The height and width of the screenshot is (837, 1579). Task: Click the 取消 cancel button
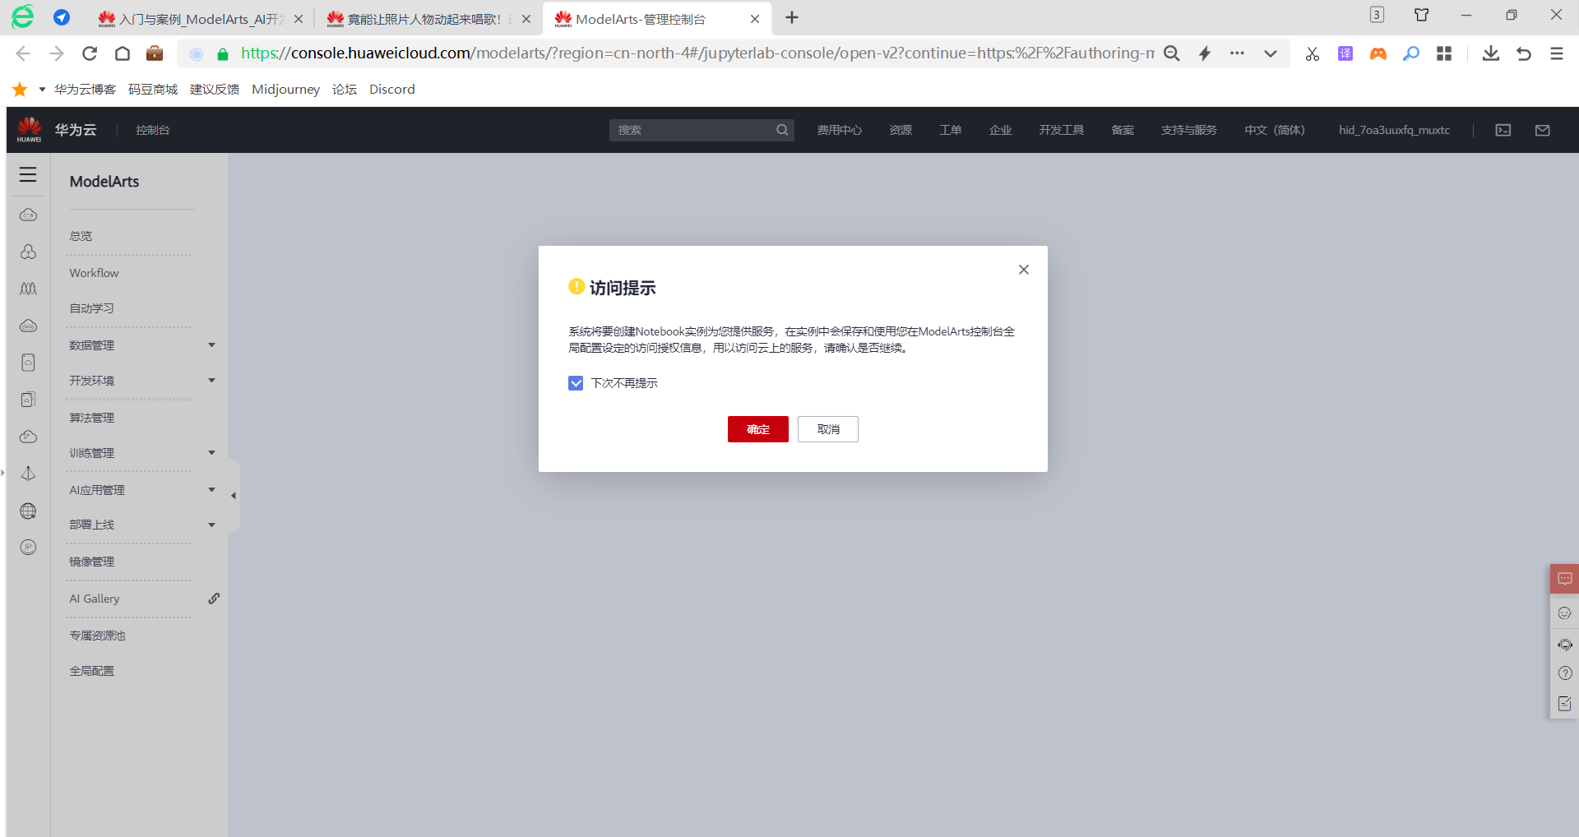tap(828, 429)
